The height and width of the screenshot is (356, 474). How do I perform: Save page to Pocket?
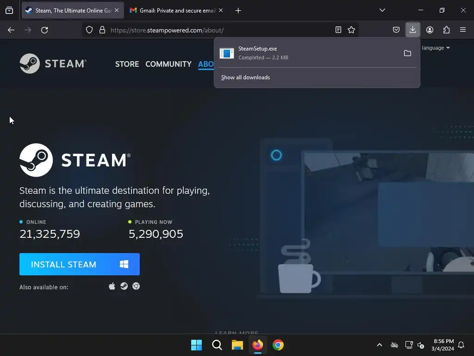(x=396, y=30)
